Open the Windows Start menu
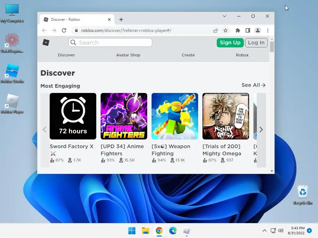The image size is (318, 238). (132, 231)
